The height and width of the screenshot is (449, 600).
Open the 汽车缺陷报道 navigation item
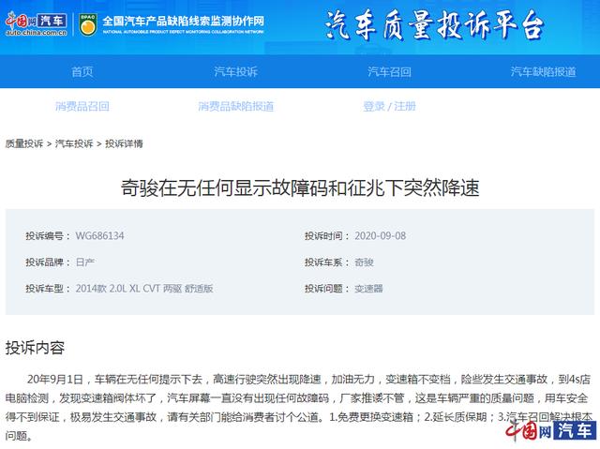pos(543,71)
